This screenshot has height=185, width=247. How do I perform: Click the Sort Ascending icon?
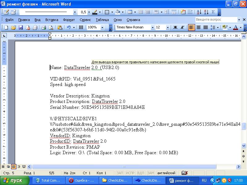(x=199, y=12)
